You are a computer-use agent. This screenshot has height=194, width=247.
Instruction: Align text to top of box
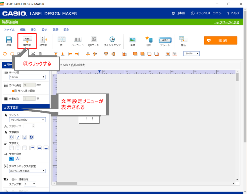[33, 148]
